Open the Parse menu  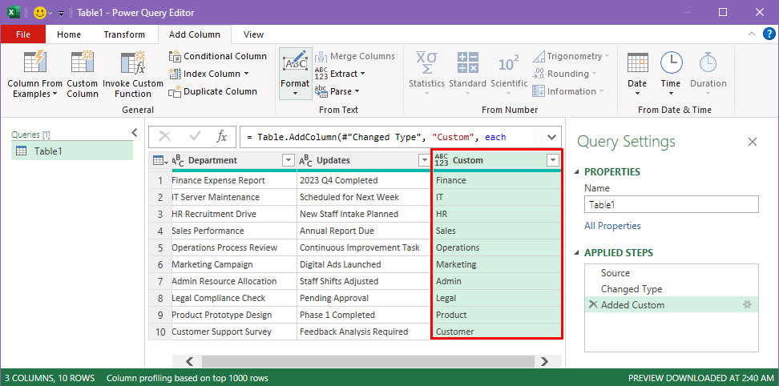pyautogui.click(x=337, y=91)
